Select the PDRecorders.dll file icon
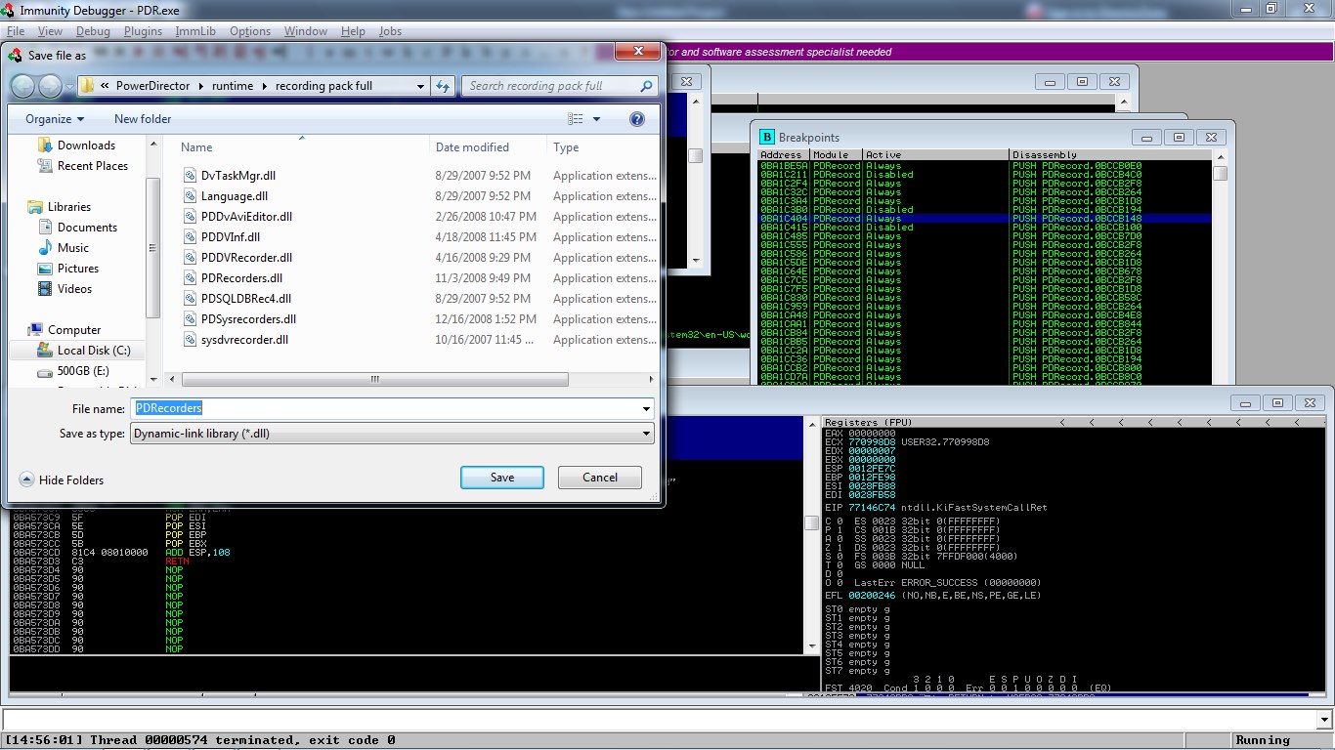1335x750 pixels. click(x=191, y=278)
